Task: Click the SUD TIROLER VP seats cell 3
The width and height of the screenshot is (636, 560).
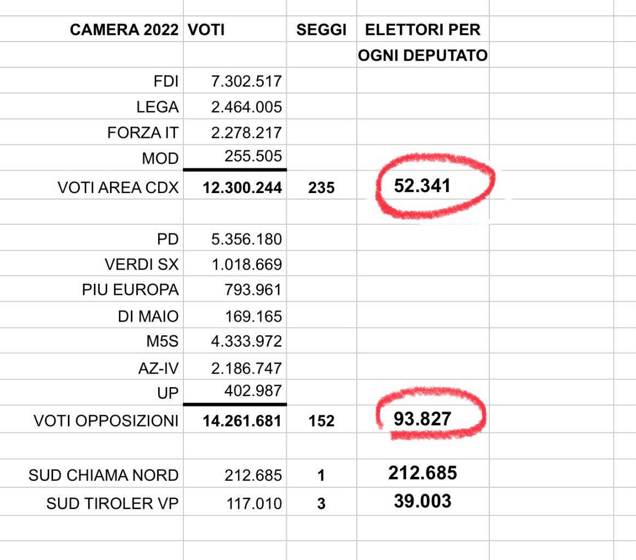Action: 322,502
